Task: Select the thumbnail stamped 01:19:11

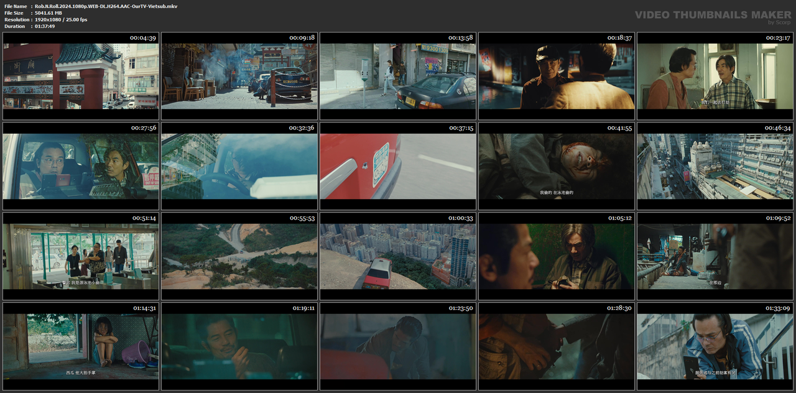Action: 239,346
